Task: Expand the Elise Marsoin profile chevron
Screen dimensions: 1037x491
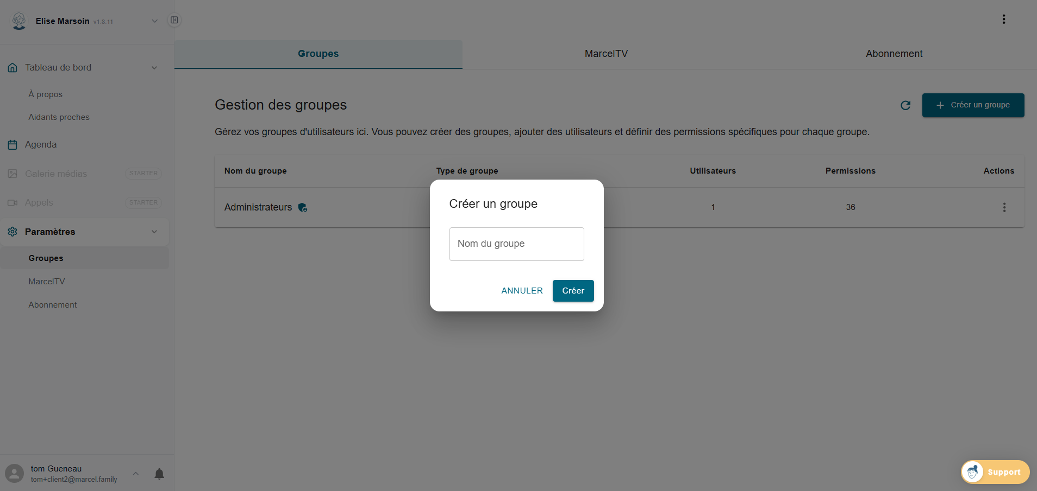Action: tap(154, 21)
